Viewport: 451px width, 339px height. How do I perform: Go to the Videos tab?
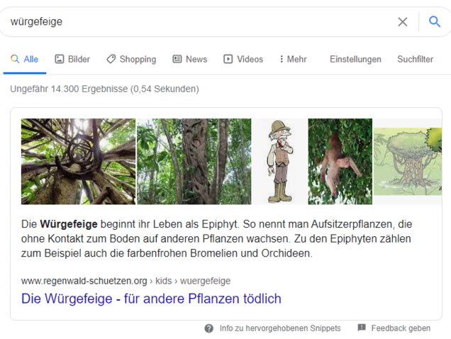coord(243,60)
